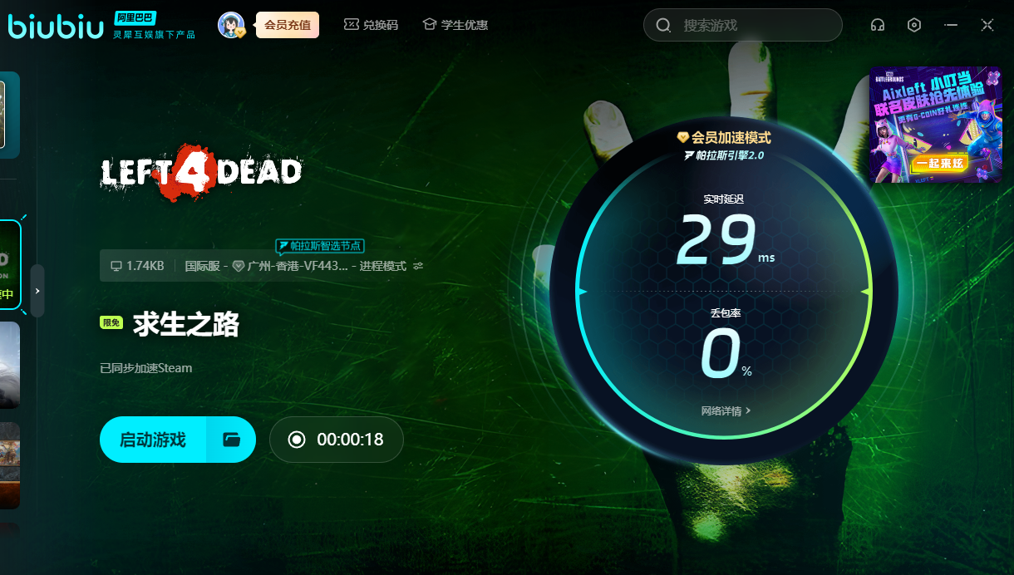This screenshot has height=575, width=1014.
Task: Click the 会员充值 membership recharge button
Action: (x=287, y=25)
